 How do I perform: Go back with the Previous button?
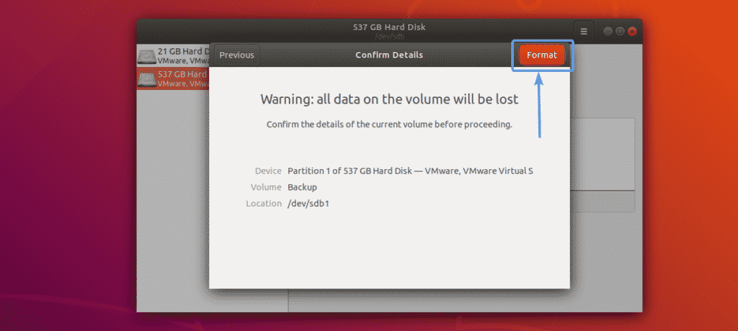236,55
